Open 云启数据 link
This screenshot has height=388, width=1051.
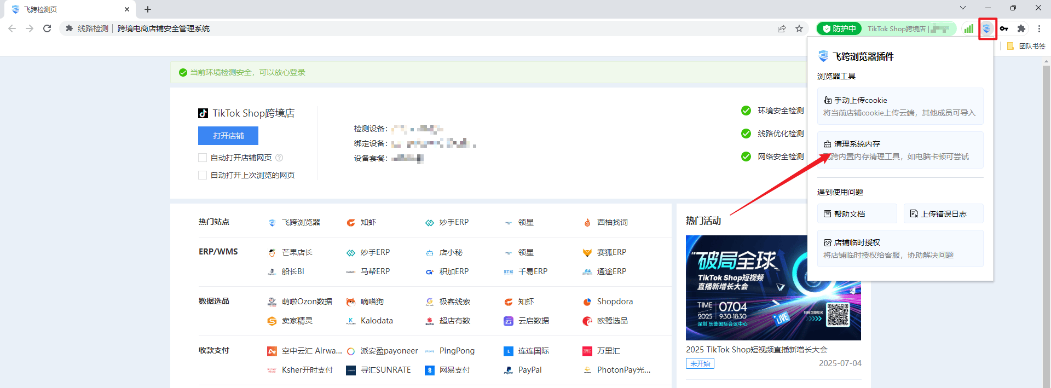527,321
